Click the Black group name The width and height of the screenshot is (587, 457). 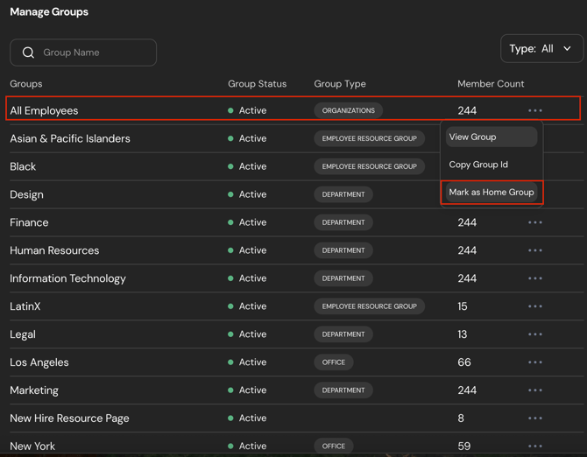tap(23, 166)
